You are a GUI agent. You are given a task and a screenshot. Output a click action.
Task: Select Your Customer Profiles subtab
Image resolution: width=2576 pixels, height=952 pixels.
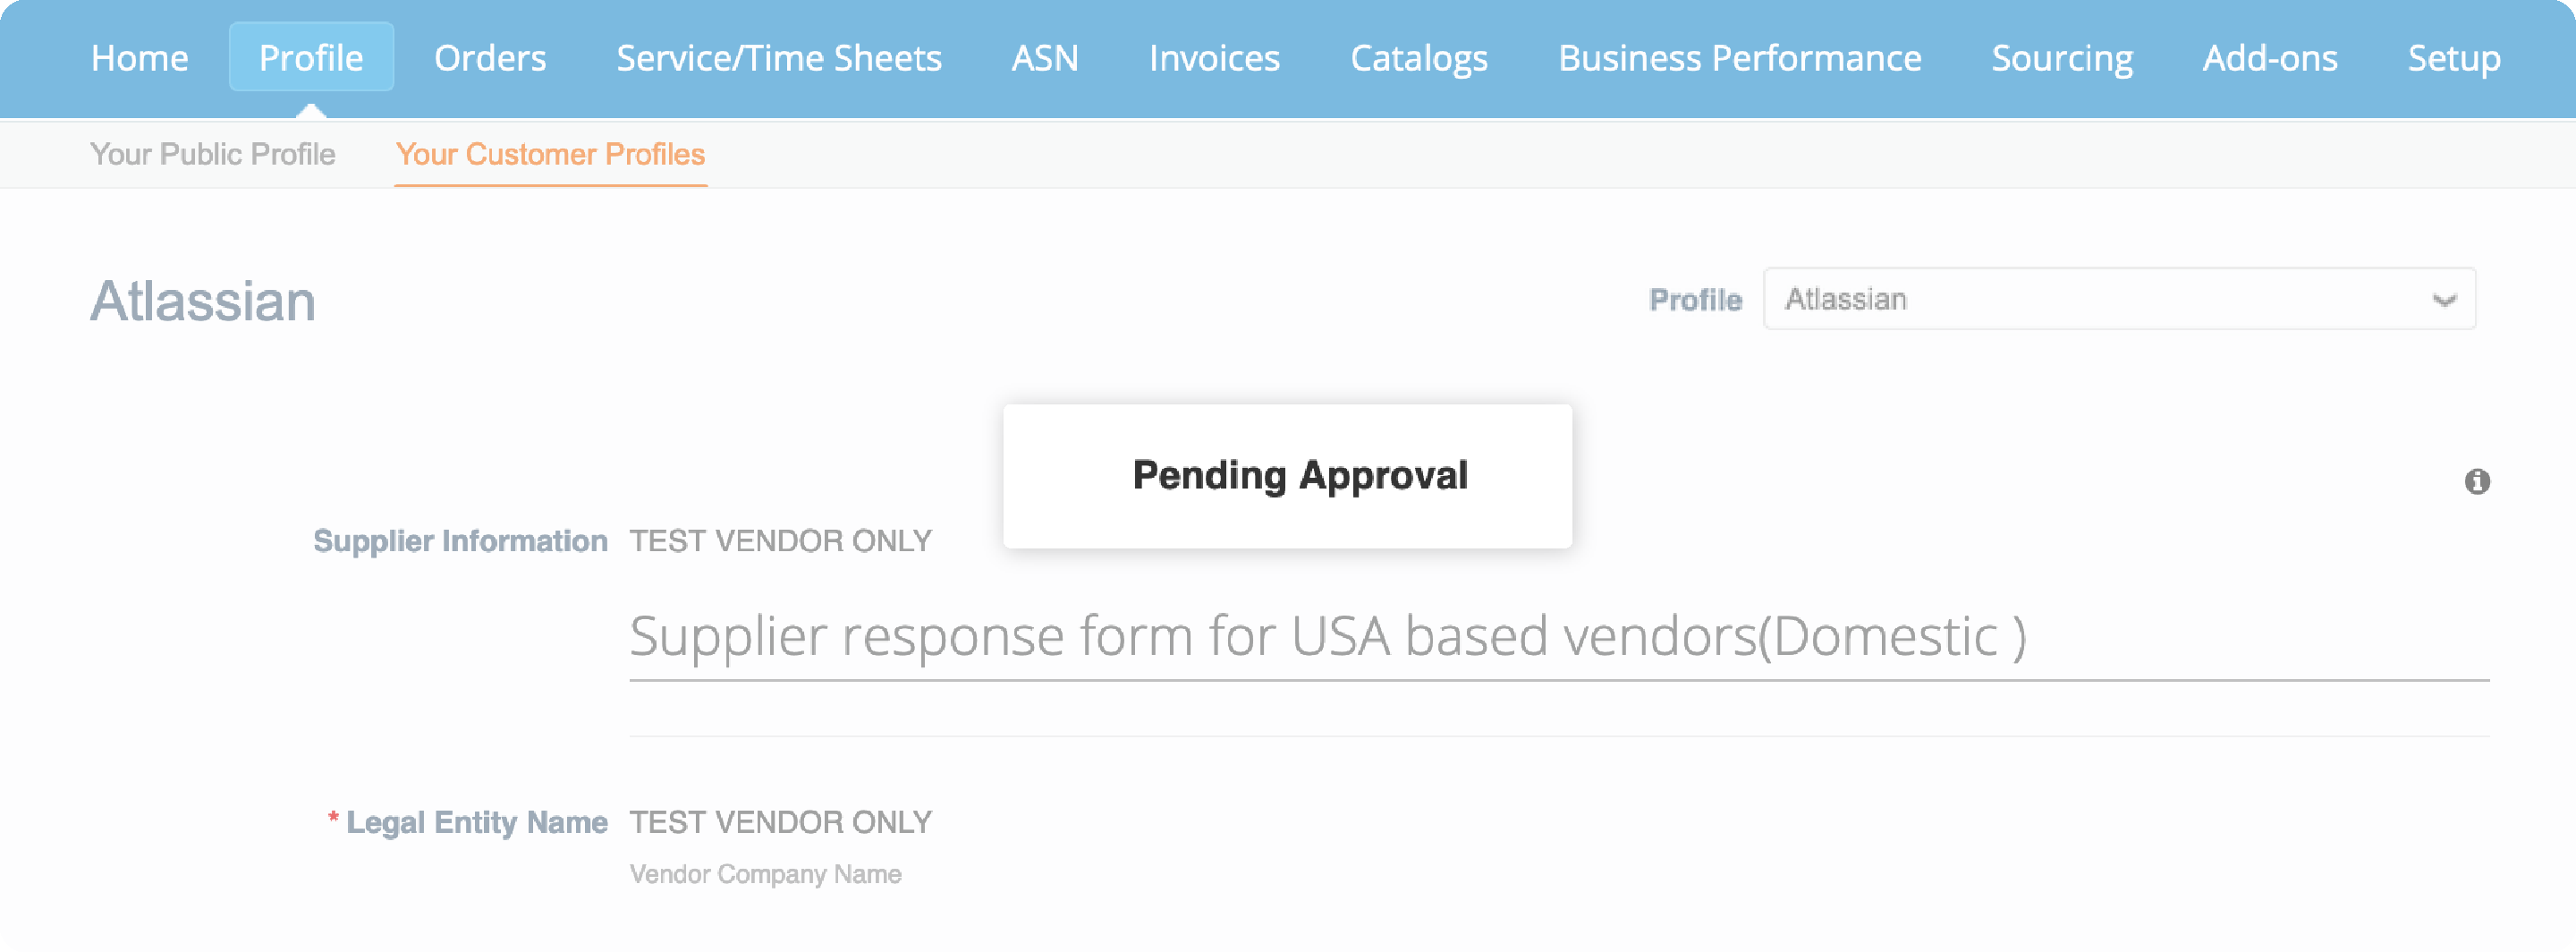[x=550, y=154]
